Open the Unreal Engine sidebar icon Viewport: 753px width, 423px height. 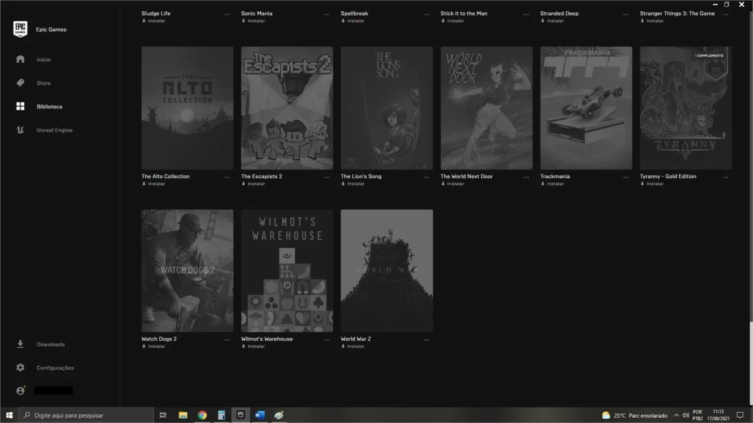[20, 130]
